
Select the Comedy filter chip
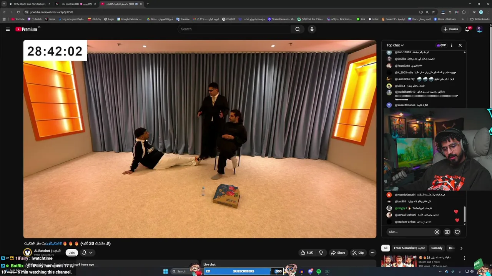click(437, 248)
